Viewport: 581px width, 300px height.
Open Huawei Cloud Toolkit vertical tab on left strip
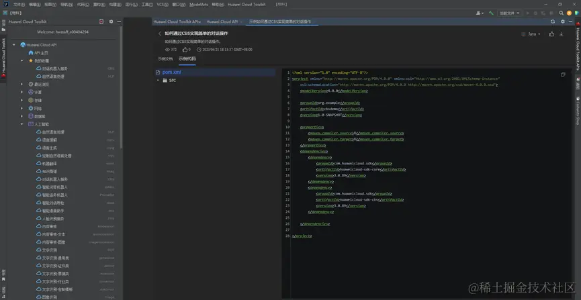pos(4,58)
